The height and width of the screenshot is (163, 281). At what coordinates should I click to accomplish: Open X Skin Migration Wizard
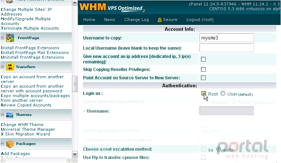click(x=25, y=134)
